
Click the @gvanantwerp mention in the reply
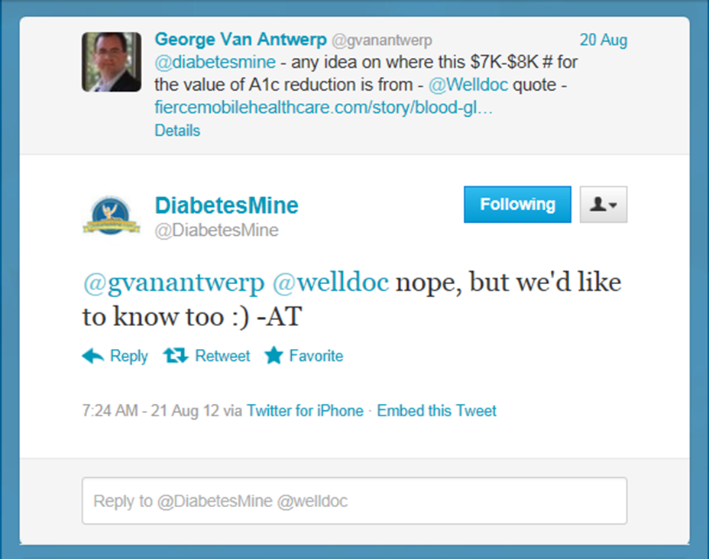pyautogui.click(x=173, y=283)
